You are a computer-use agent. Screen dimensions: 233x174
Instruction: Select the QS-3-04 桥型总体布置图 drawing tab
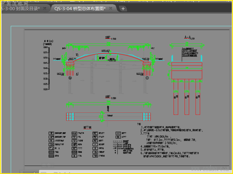click(x=80, y=9)
